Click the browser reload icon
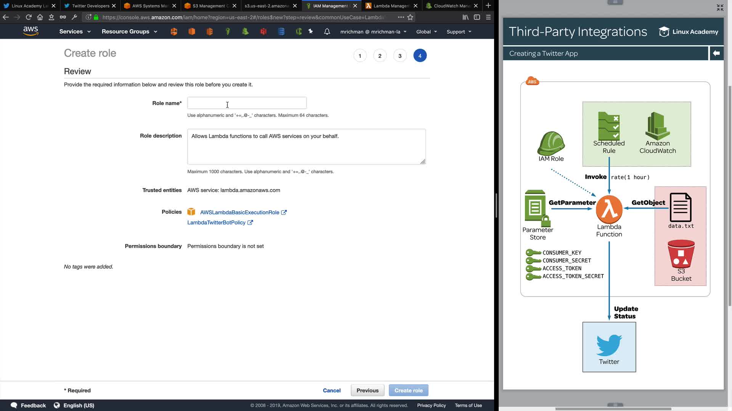Viewport: 732px width, 411px height. pyautogui.click(x=29, y=17)
